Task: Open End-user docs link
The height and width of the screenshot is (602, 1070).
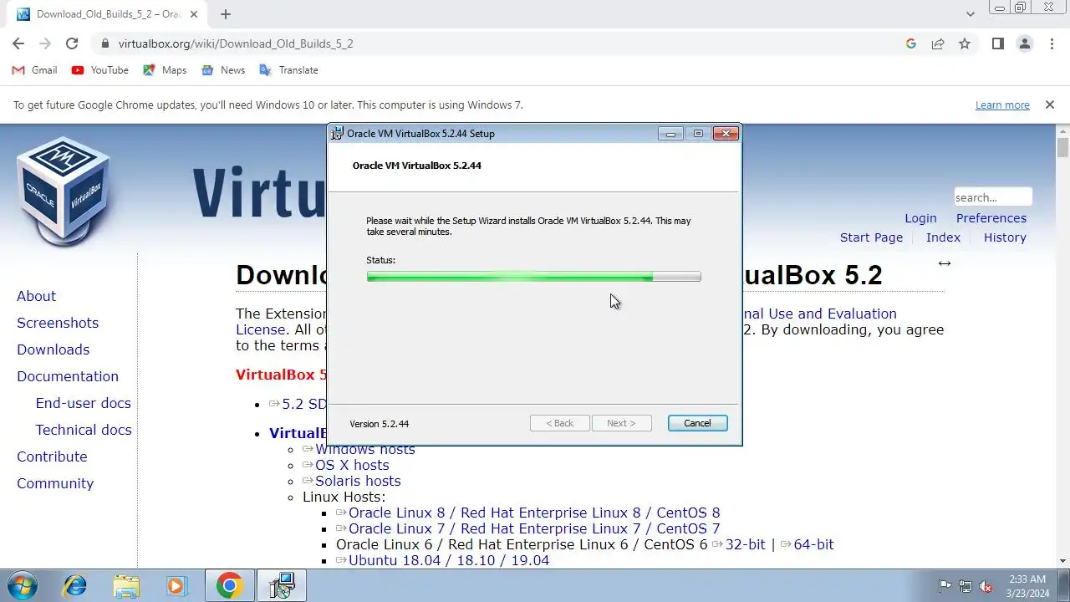Action: (x=84, y=403)
